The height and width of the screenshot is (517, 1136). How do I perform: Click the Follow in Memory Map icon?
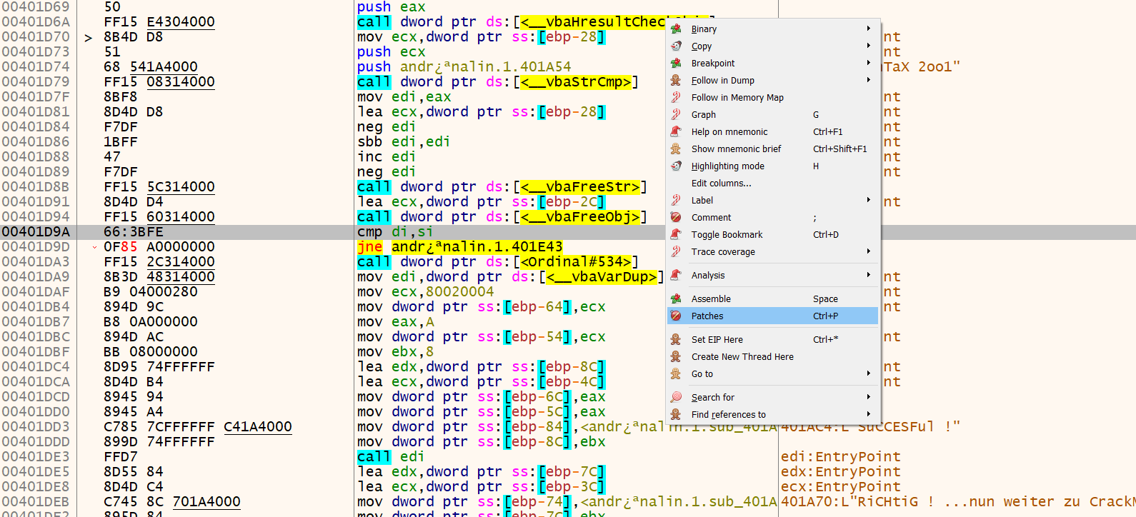coord(676,98)
